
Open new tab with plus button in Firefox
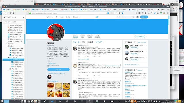click(x=168, y=9)
